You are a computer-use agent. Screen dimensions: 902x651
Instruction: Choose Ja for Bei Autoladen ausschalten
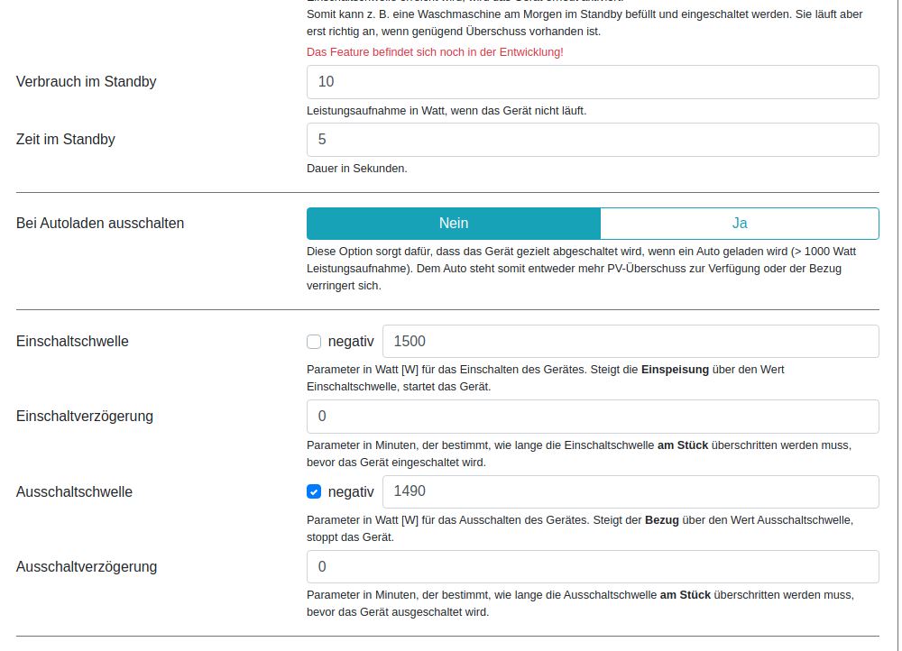pyautogui.click(x=740, y=224)
